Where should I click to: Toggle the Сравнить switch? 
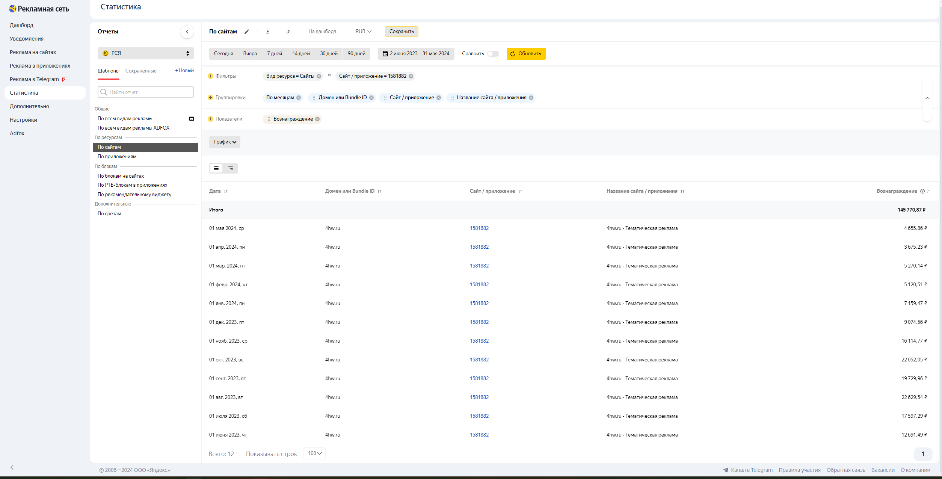(493, 54)
